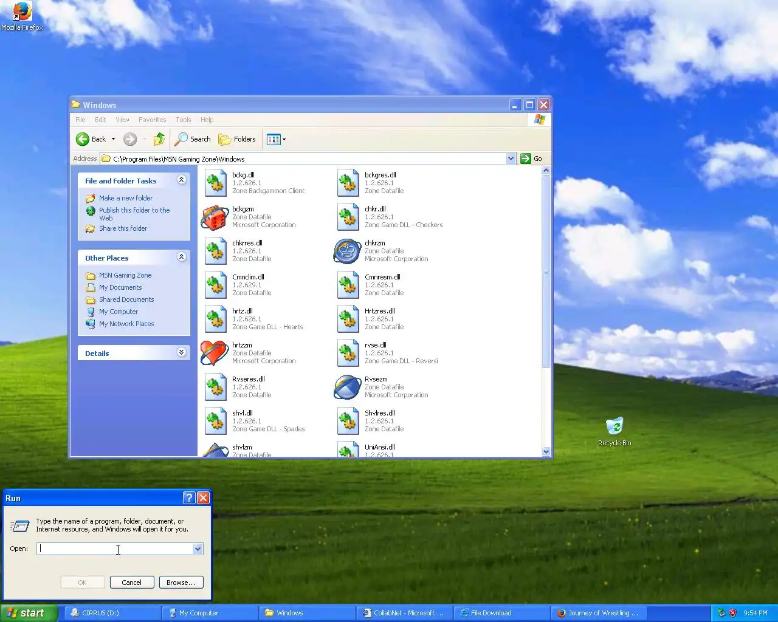Click Cancel in the Run dialog
The width and height of the screenshot is (778, 622).
coord(131,583)
